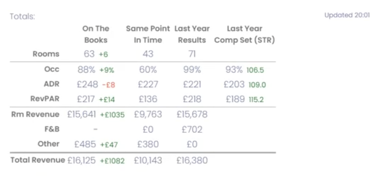Select the Same Point In Time header
The height and width of the screenshot is (176, 379).
pyautogui.click(x=148, y=34)
